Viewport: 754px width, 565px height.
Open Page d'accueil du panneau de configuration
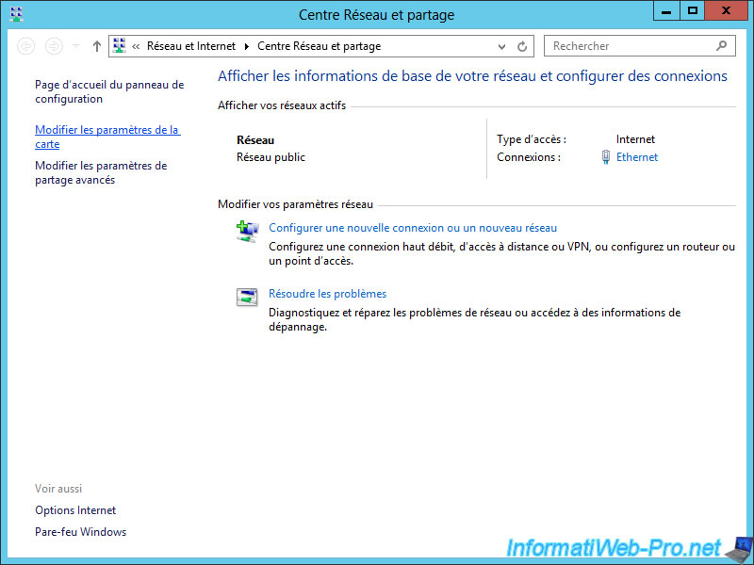[x=109, y=91]
